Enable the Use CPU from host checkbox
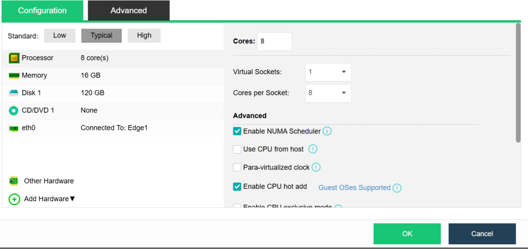The image size is (528, 249). (237, 150)
